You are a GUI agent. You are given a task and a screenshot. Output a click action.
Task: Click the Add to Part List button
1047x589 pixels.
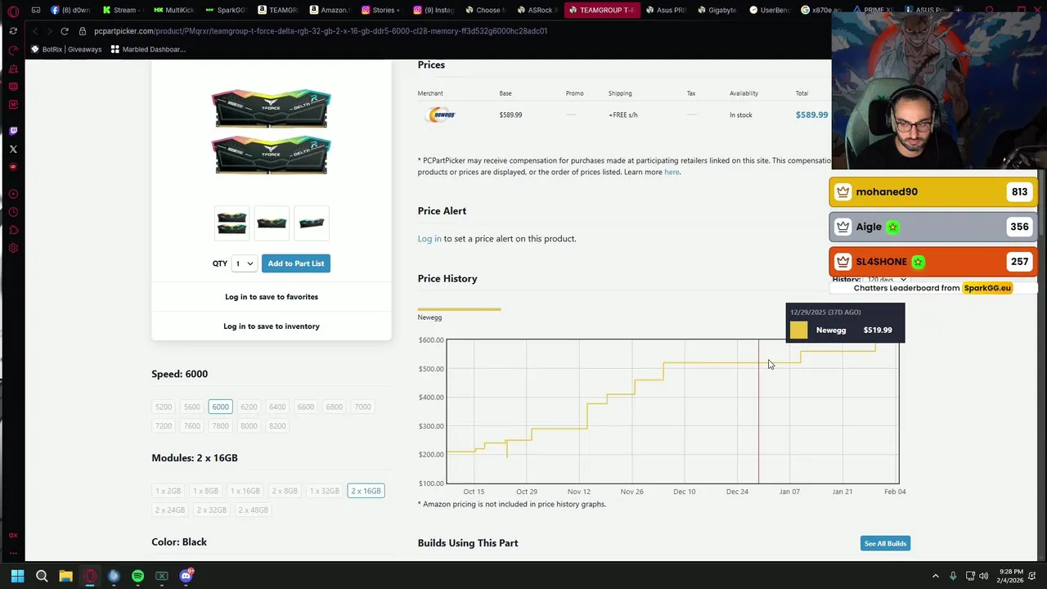(x=296, y=263)
